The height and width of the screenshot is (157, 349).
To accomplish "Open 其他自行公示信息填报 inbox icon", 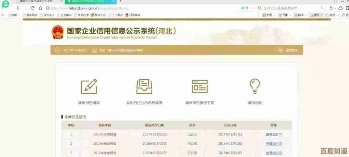I will click(144, 86).
